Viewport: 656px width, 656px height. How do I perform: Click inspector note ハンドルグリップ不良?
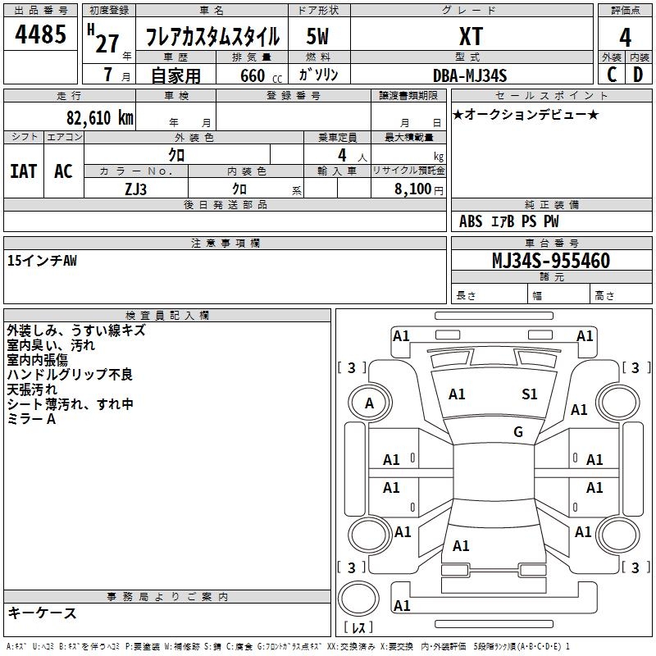(70, 375)
